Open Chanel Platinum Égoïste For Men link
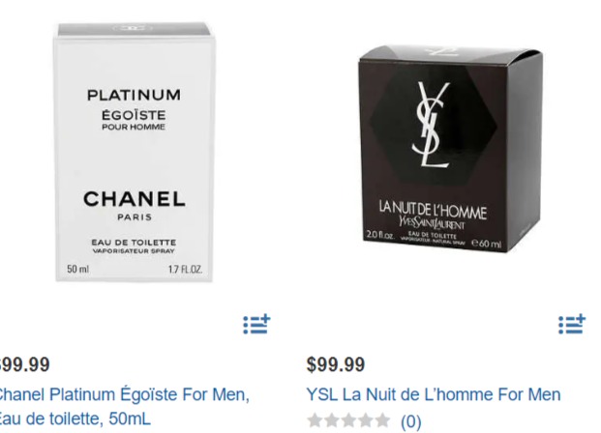This screenshot has height=433, width=601. point(124,394)
